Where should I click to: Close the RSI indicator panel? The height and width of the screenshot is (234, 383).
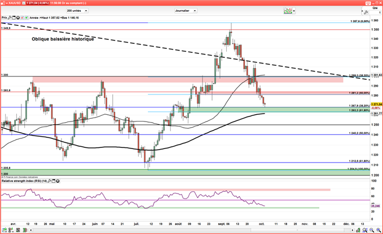point(58,181)
